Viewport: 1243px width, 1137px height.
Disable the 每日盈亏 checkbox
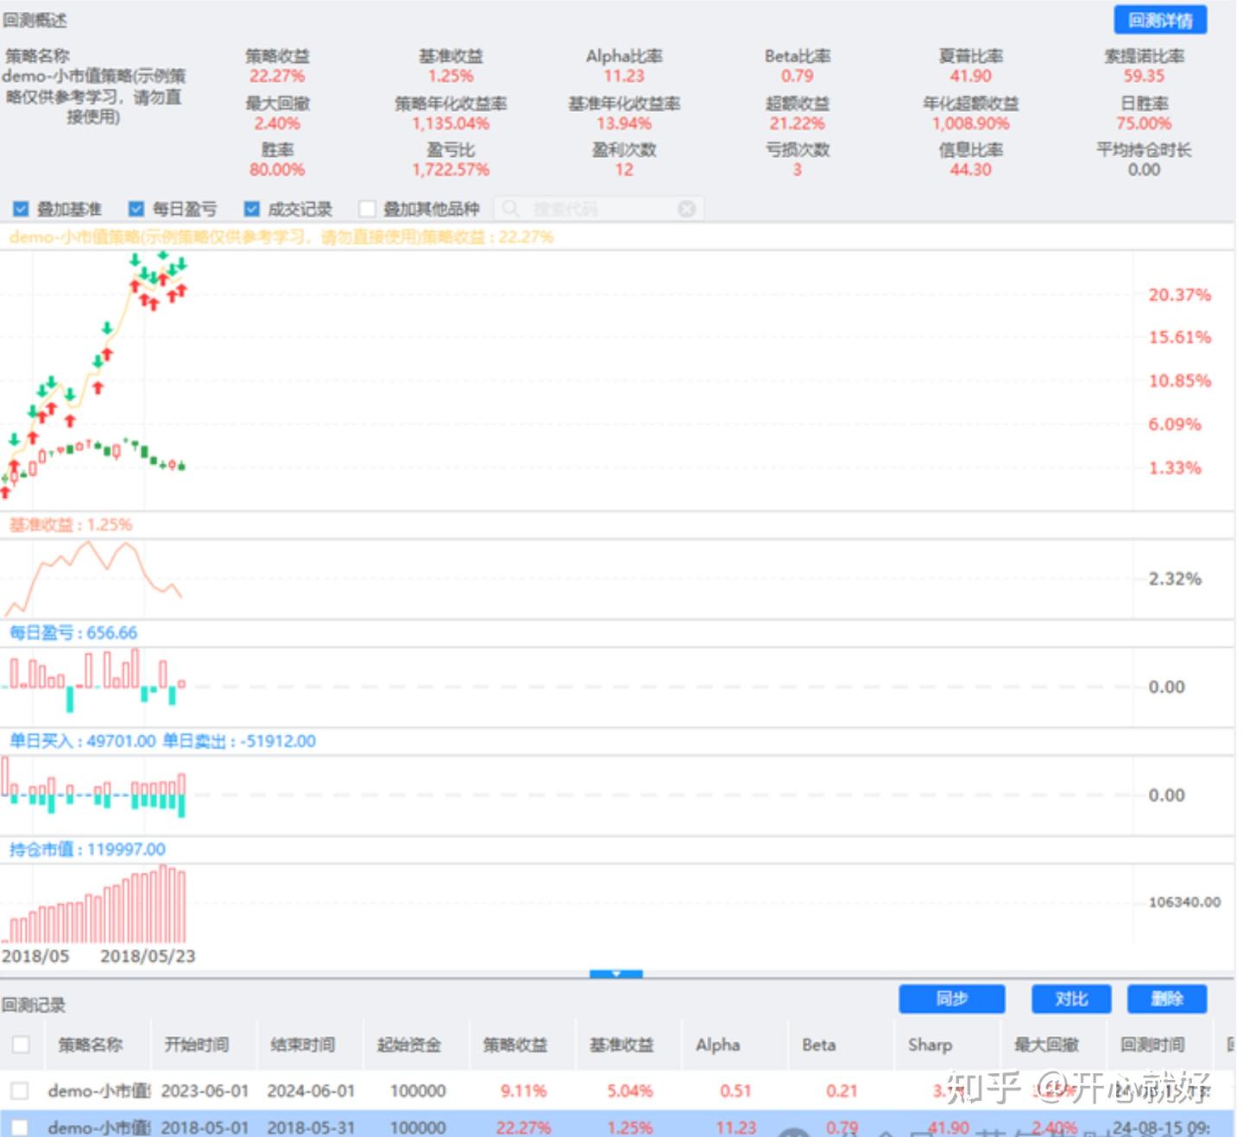136,208
